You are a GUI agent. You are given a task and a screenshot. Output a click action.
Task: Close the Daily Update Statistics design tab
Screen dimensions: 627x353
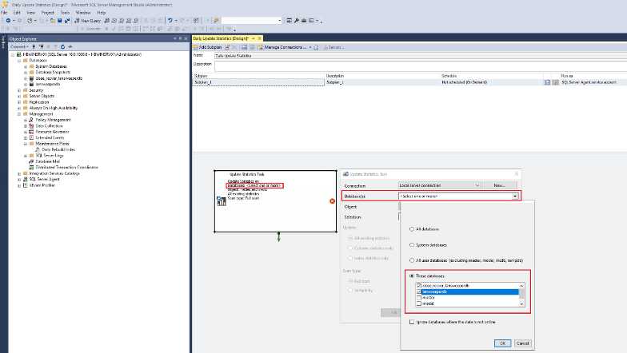259,38
